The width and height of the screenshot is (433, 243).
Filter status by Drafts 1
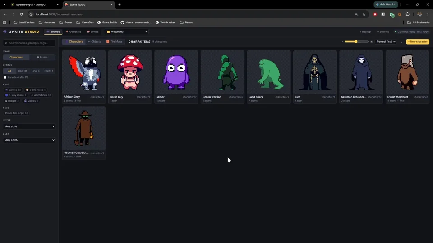pyautogui.click(x=49, y=71)
